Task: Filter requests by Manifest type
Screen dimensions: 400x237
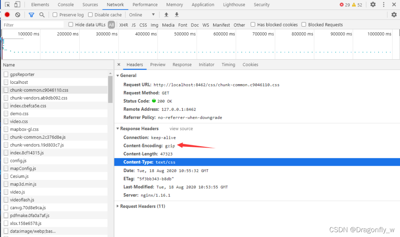Action: tap(221, 25)
